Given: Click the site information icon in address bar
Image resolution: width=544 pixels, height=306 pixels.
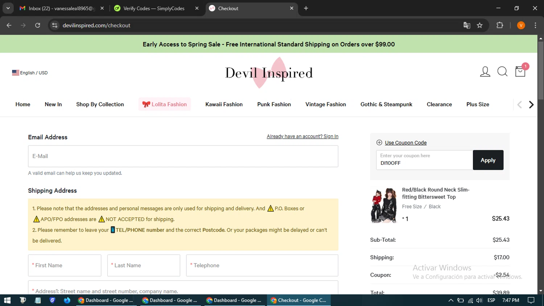Looking at the screenshot, I should (55, 25).
